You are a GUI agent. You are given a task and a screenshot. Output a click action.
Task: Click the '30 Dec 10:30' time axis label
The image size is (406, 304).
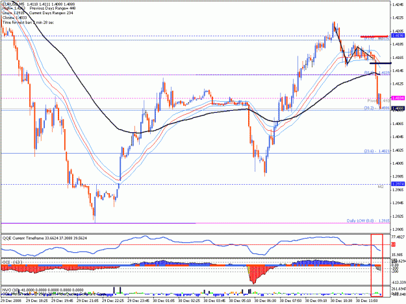[x=341, y=301]
